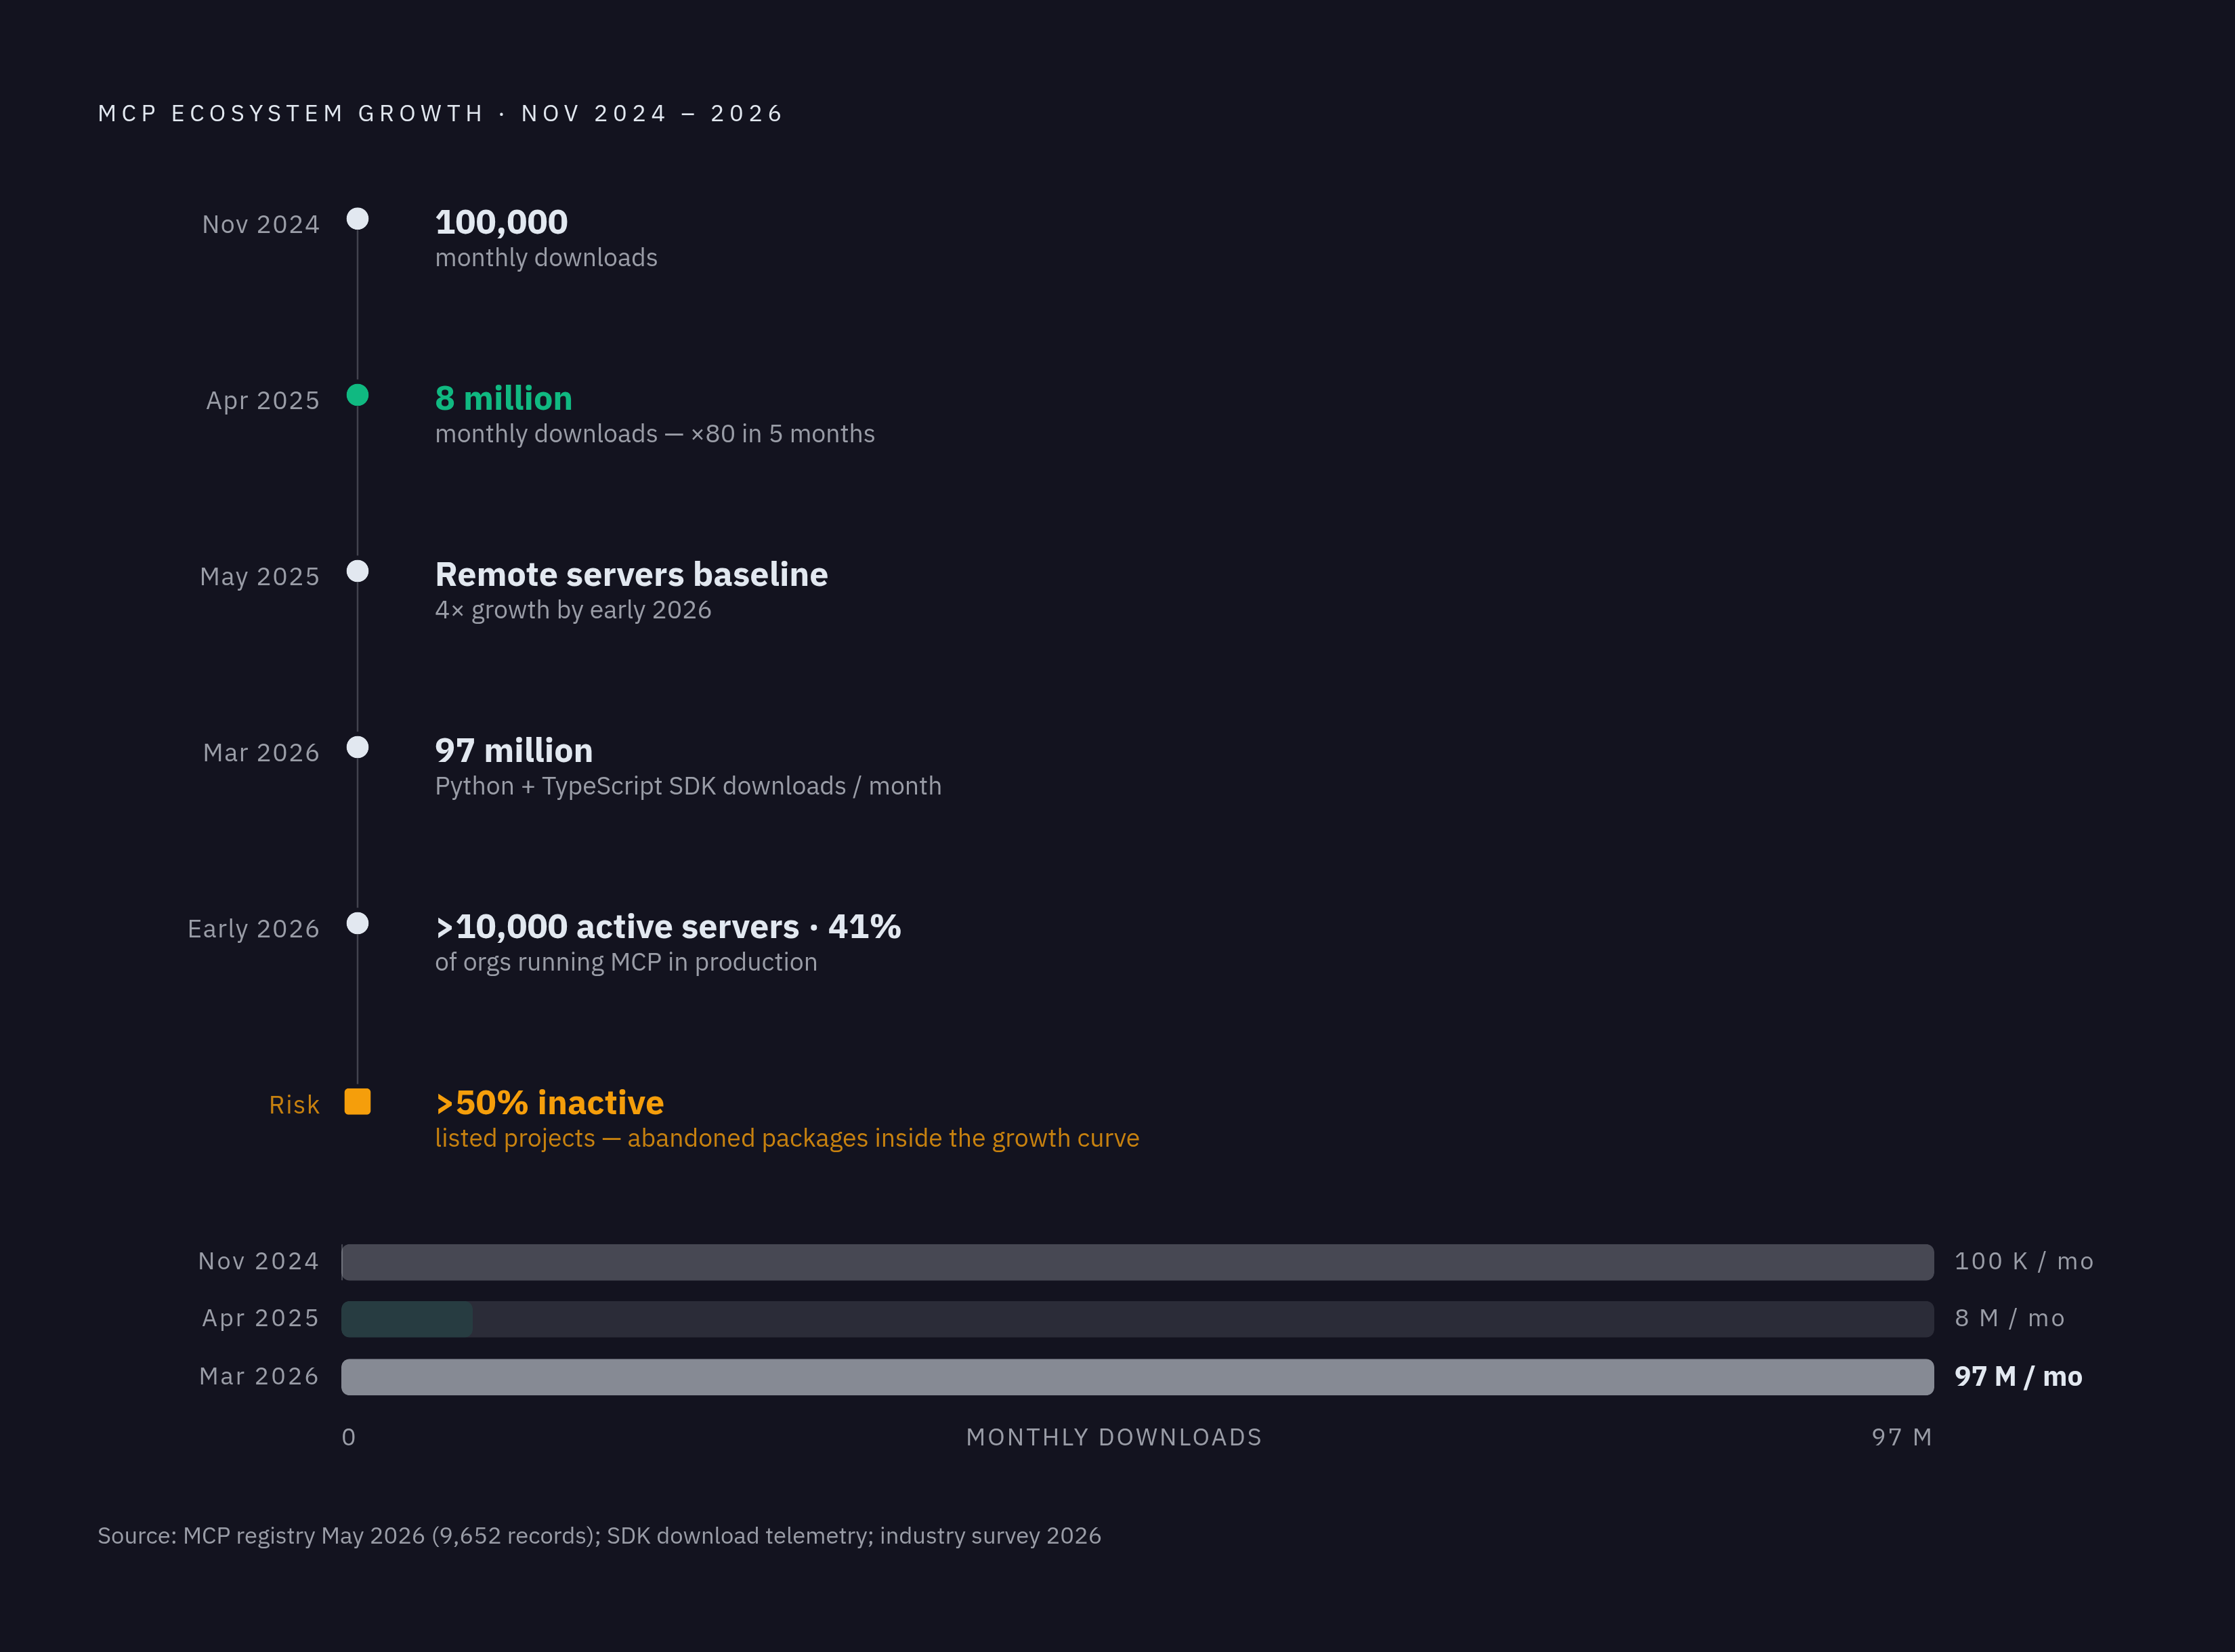2235x1652 pixels.
Task: Click the Nov 2024 download bar
Action: (x=1137, y=1262)
